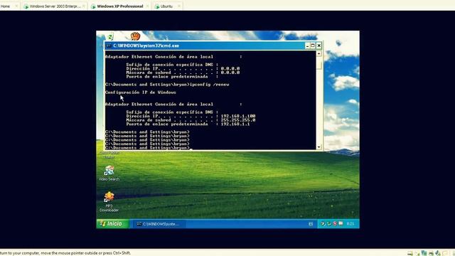Close the Home tab
455x256 pixels.
tap(16, 6)
